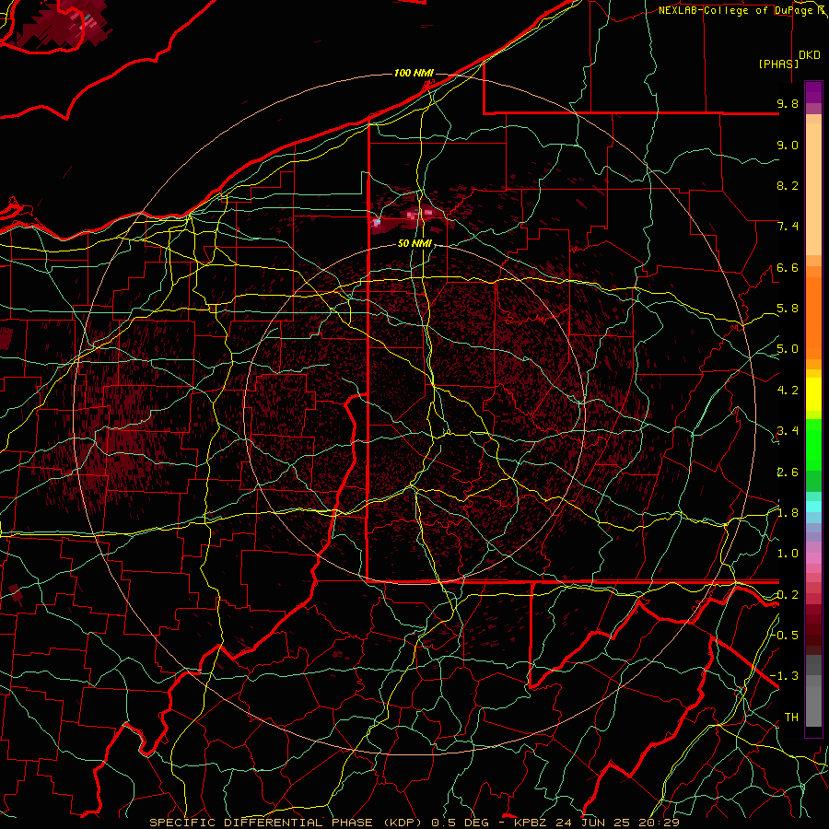Click the 0.2 color scale value

(x=788, y=594)
